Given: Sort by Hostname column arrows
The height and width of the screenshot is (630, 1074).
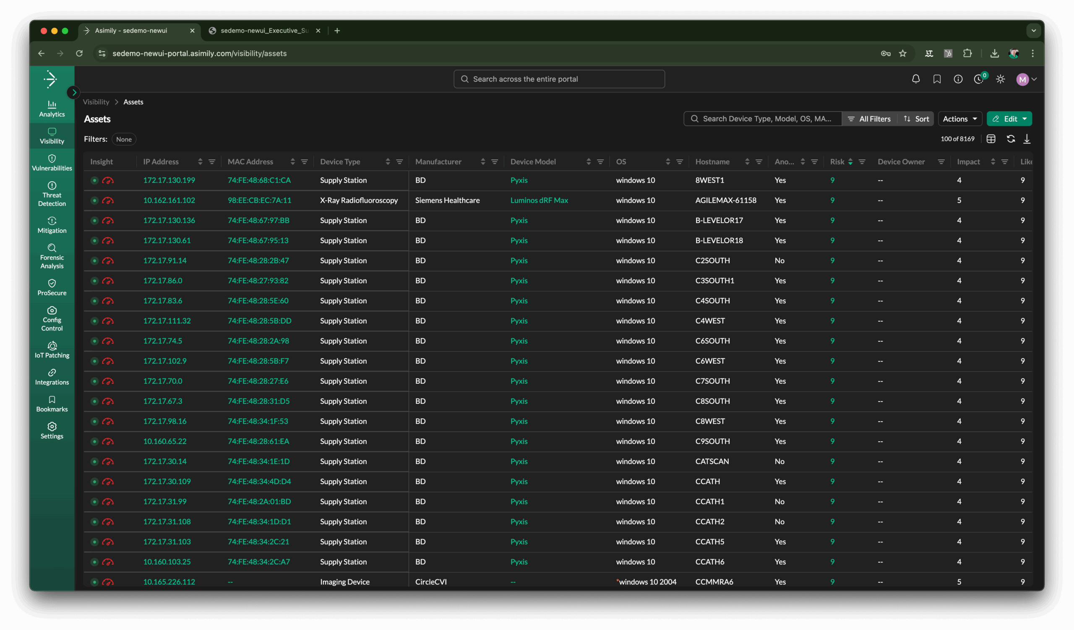Looking at the screenshot, I should tap(747, 162).
